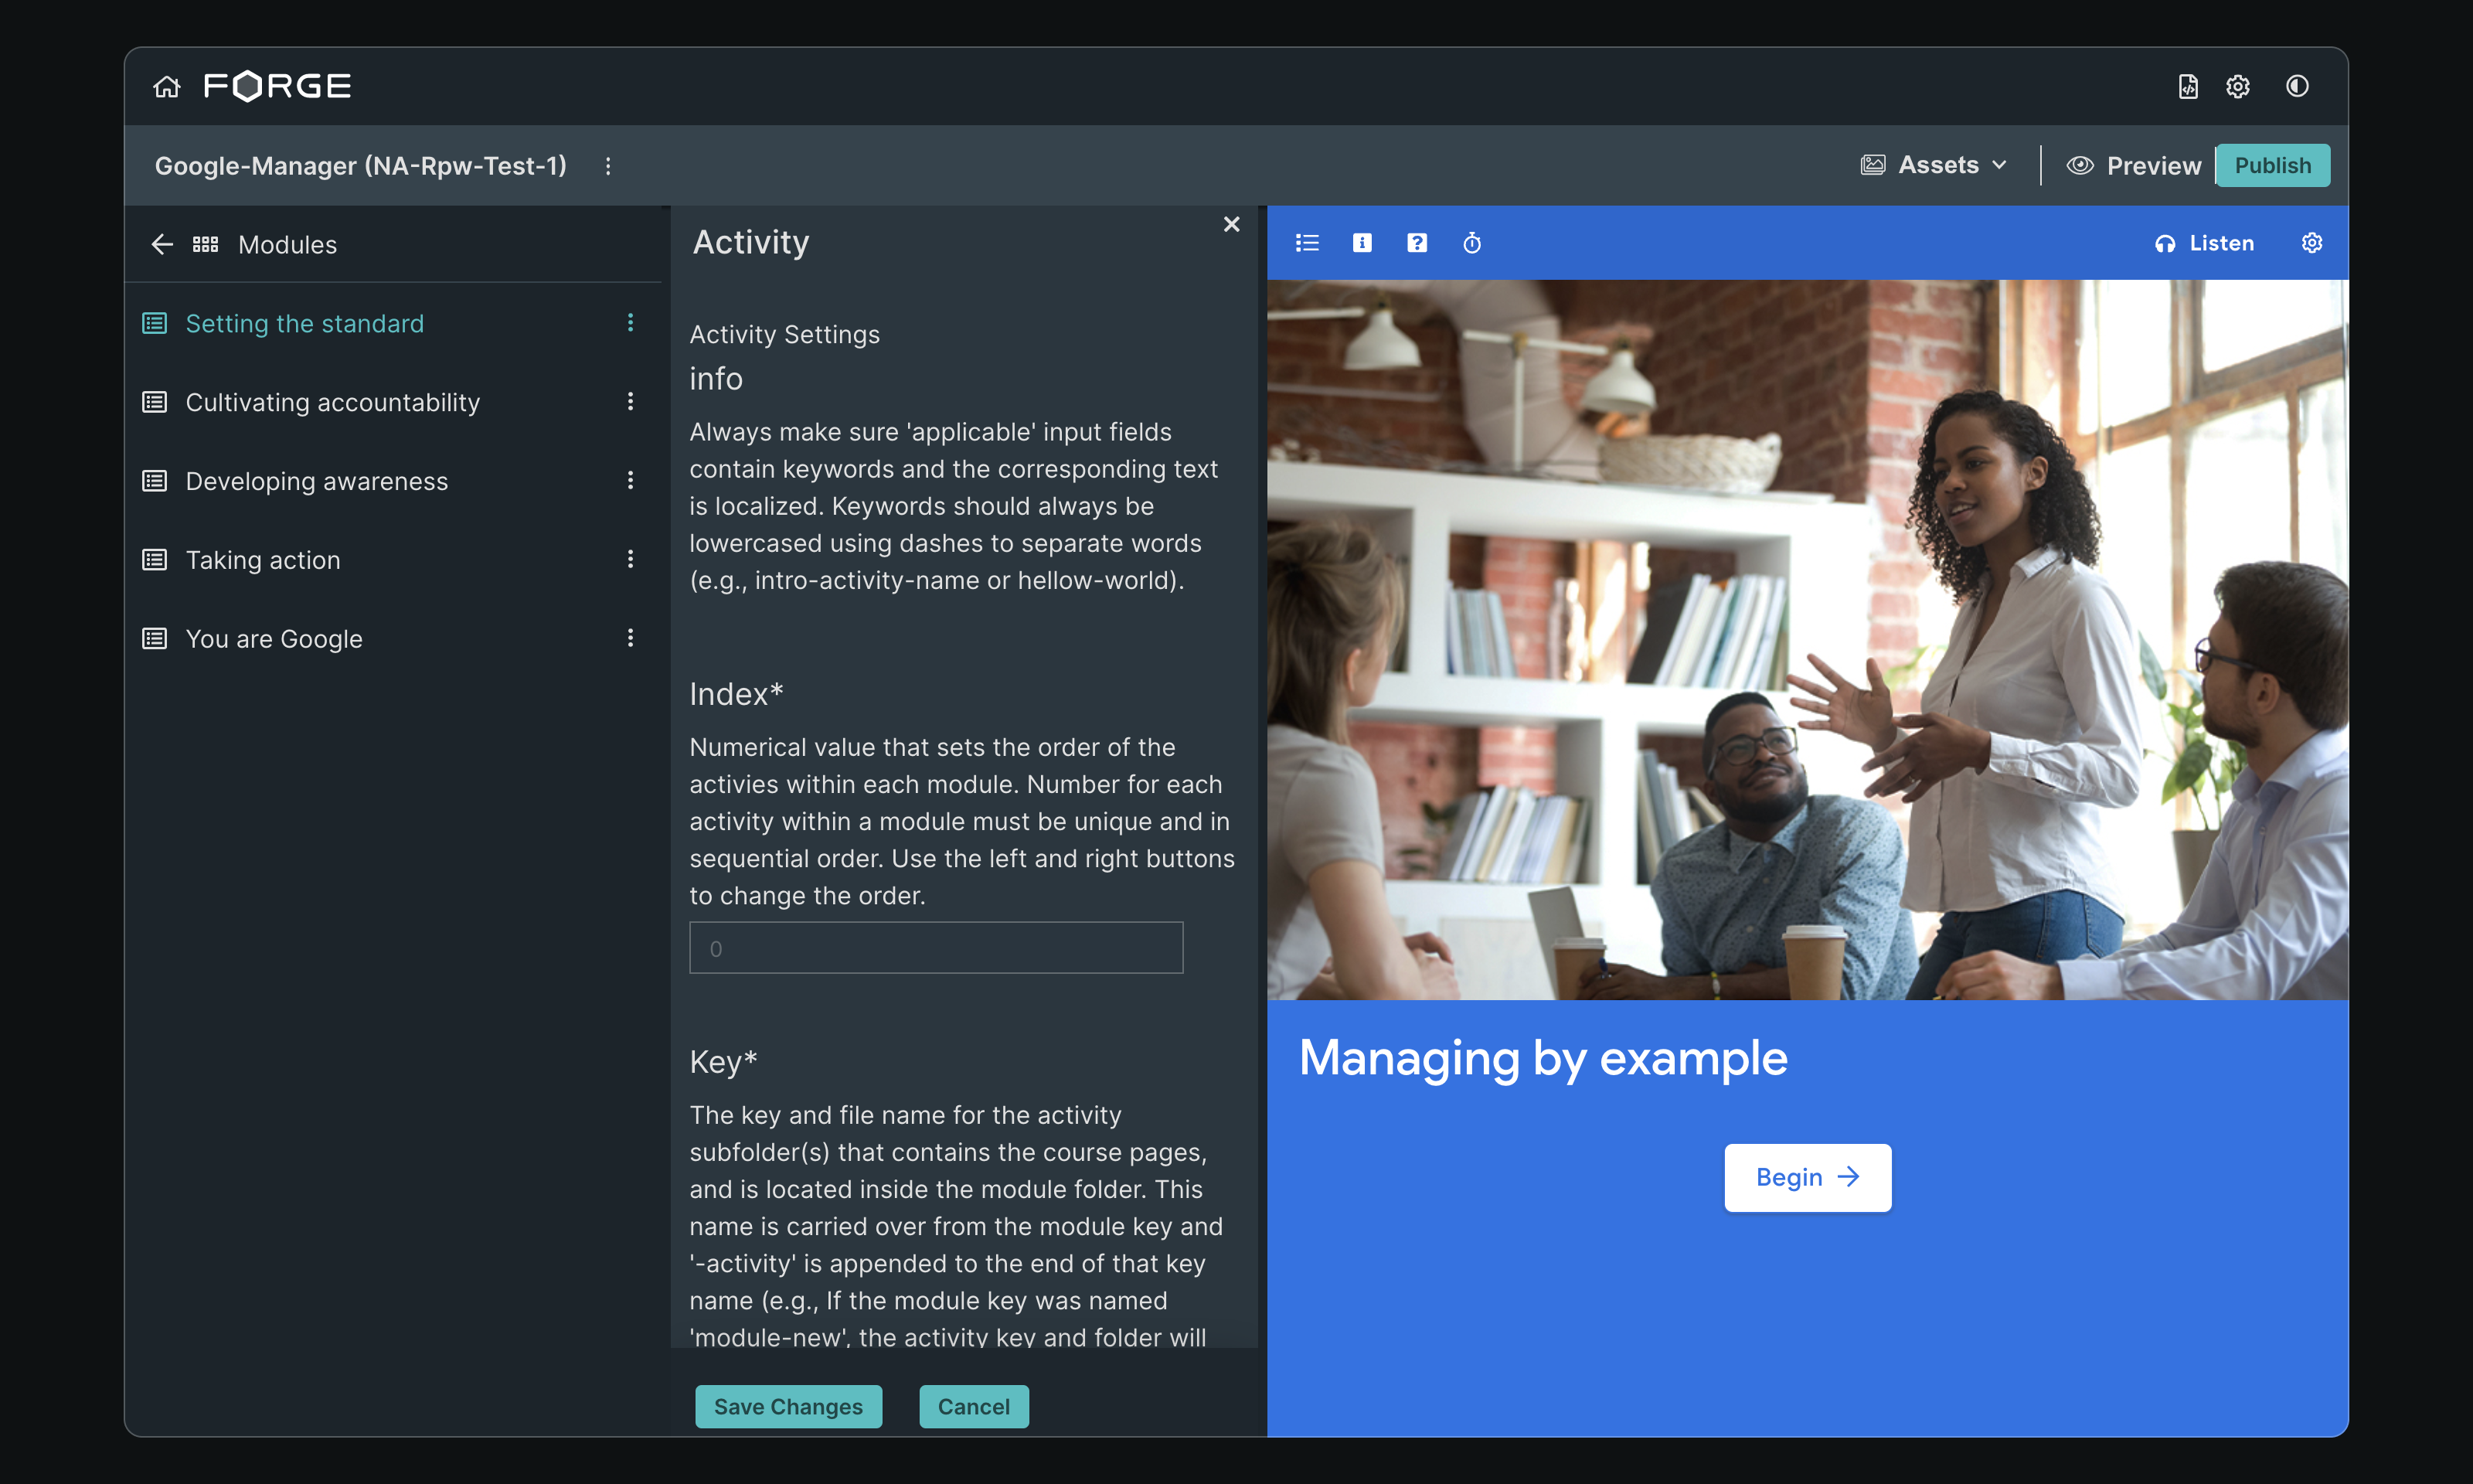The image size is (2473, 1484).
Task: Open the preview pane settings gear
Action: (x=2311, y=243)
